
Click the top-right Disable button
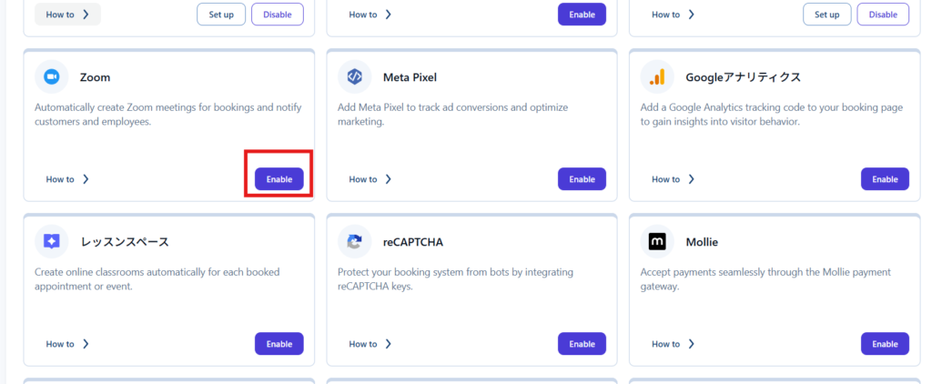pyautogui.click(x=883, y=15)
